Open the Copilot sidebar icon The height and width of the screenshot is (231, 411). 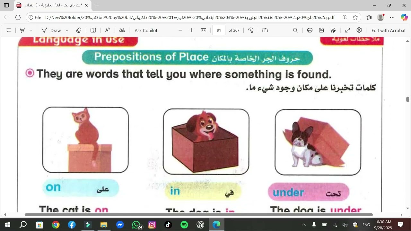click(404, 17)
